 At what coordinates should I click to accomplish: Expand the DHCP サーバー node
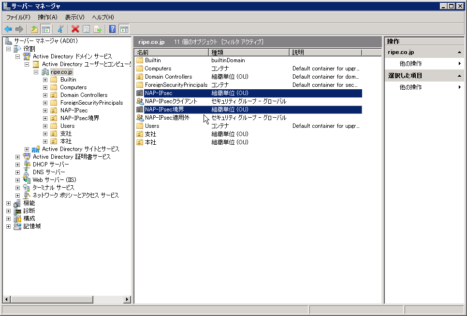(x=17, y=165)
